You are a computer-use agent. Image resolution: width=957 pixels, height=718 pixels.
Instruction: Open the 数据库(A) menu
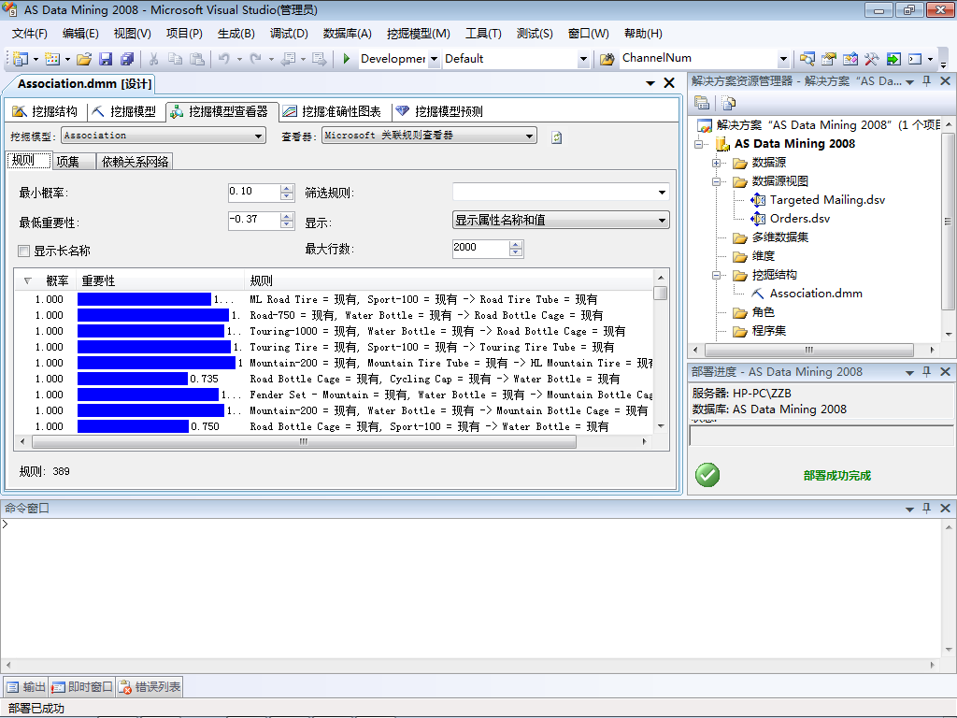(348, 34)
